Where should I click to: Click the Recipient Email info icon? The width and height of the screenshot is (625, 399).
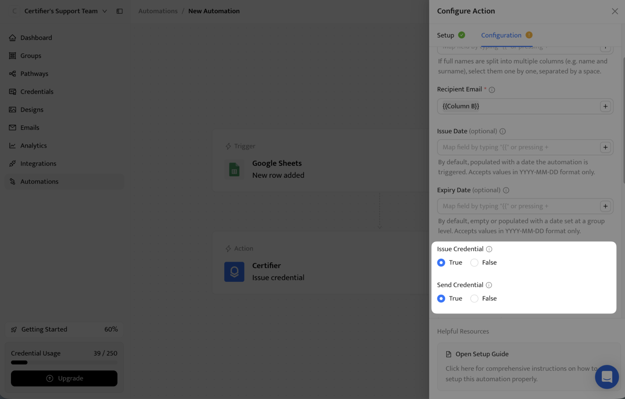coord(492,90)
